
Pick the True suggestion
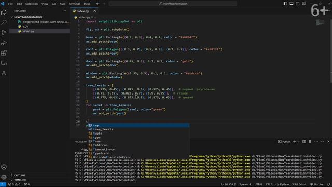click(139, 141)
